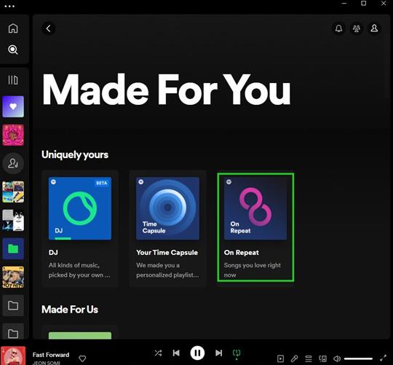Open Connect to a device

323,358
